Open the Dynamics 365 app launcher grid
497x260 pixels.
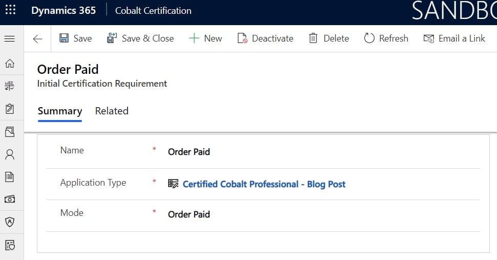pos(10,10)
